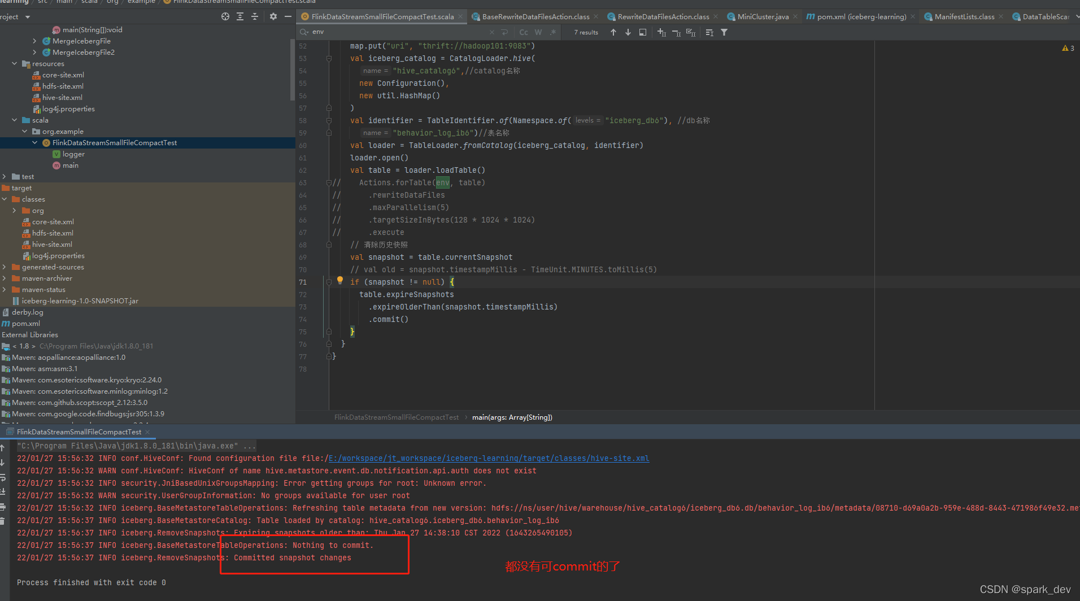Show the hidden editor tabs dropdown
The image size is (1080, 601).
(1077, 16)
